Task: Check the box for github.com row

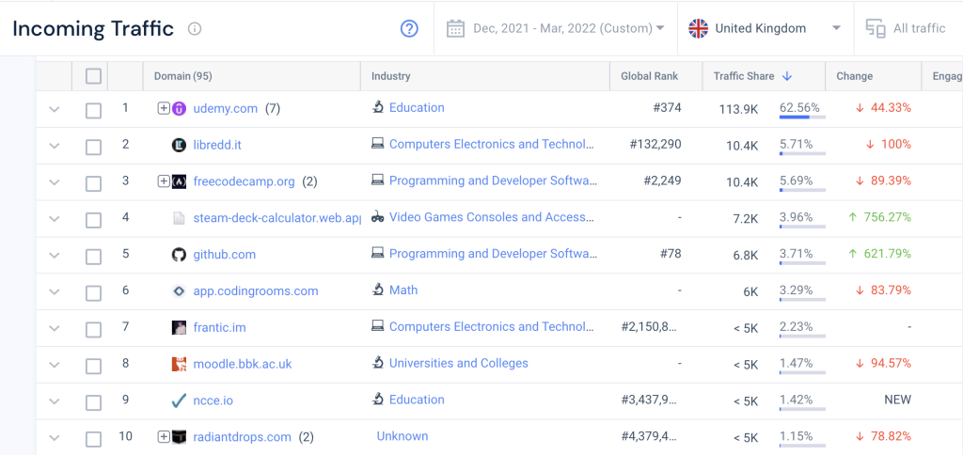Action: (93, 256)
